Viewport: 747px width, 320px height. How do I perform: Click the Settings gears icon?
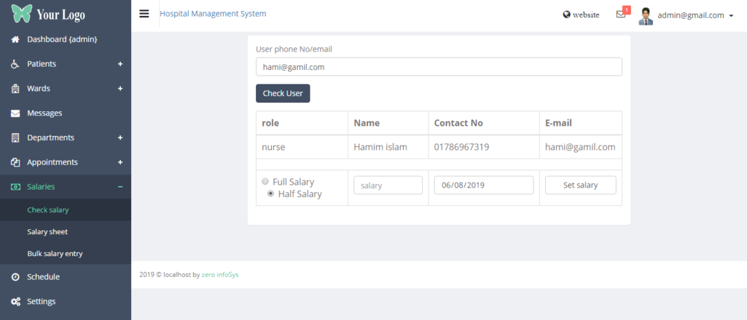pos(15,302)
